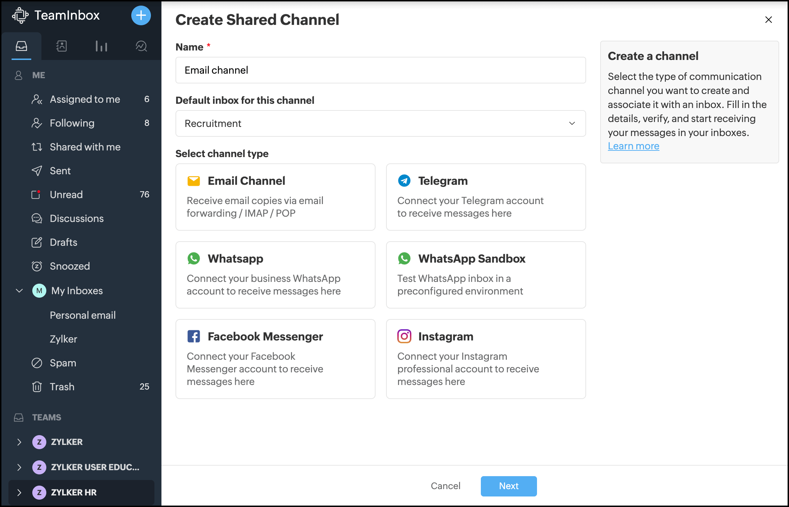Switch to the Discussions section
Viewport: 789px width, 507px height.
(76, 218)
